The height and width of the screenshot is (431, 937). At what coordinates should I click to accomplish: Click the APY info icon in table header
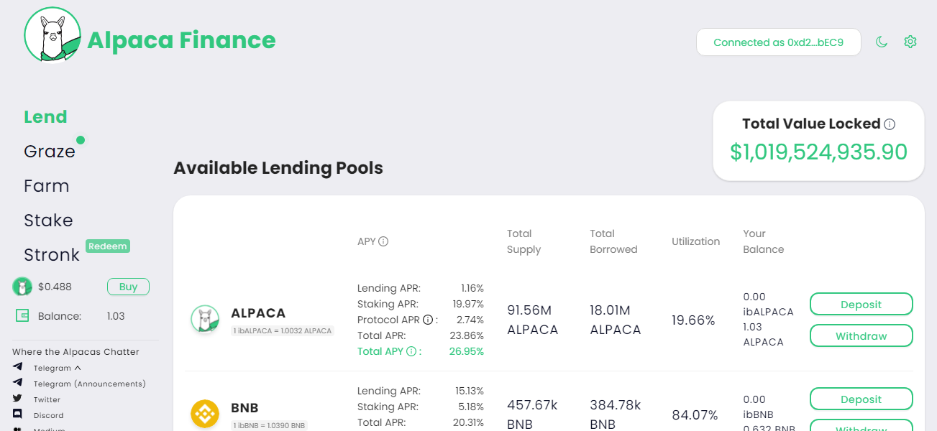(383, 241)
